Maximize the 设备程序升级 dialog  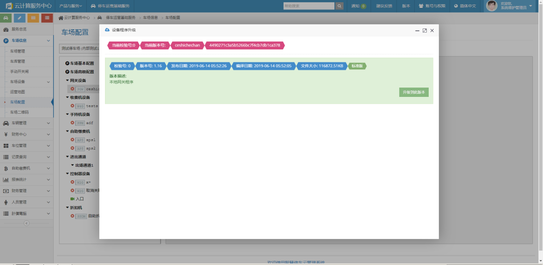point(425,30)
